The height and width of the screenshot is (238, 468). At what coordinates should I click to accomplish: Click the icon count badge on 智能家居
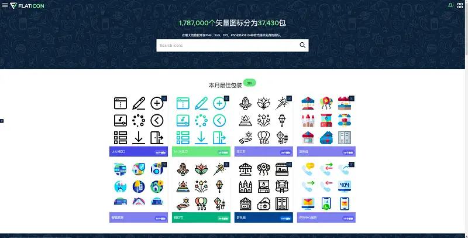point(160,219)
